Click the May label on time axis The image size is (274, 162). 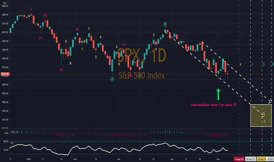[218, 159]
